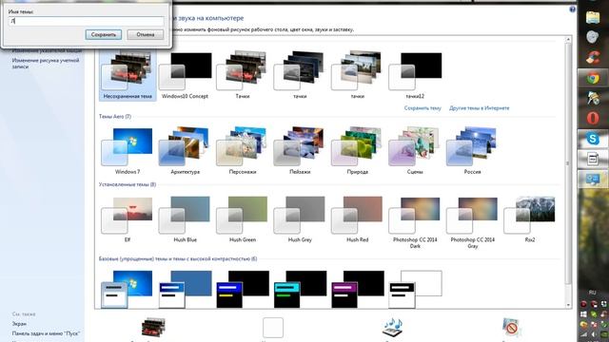
Task: Click Сохранить button in theme name dialog
Action: click(104, 34)
